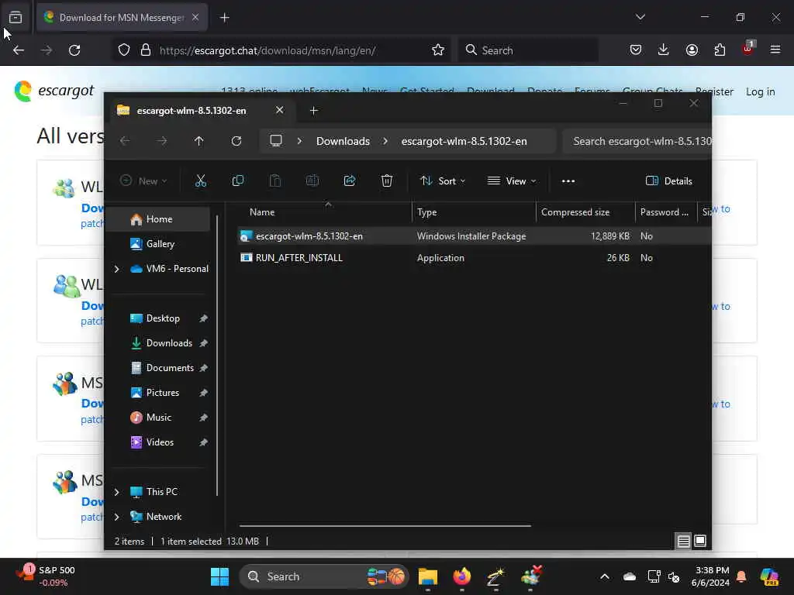This screenshot has height=595, width=794.
Task: Open the View dropdown
Action: point(512,181)
